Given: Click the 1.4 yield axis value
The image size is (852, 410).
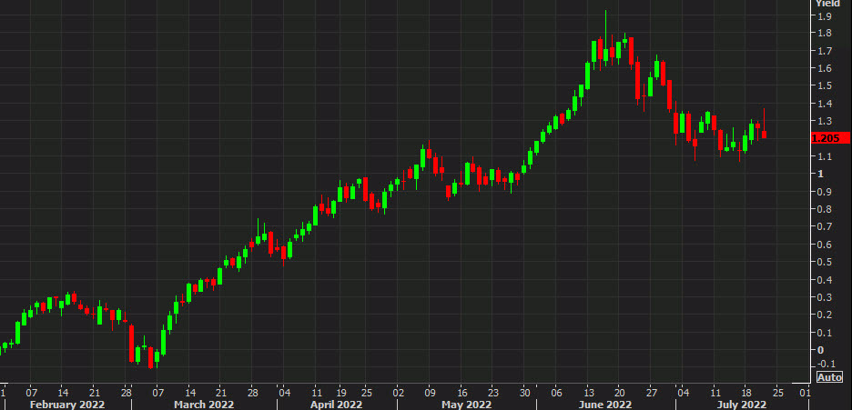Looking at the screenshot, I should click(x=825, y=104).
